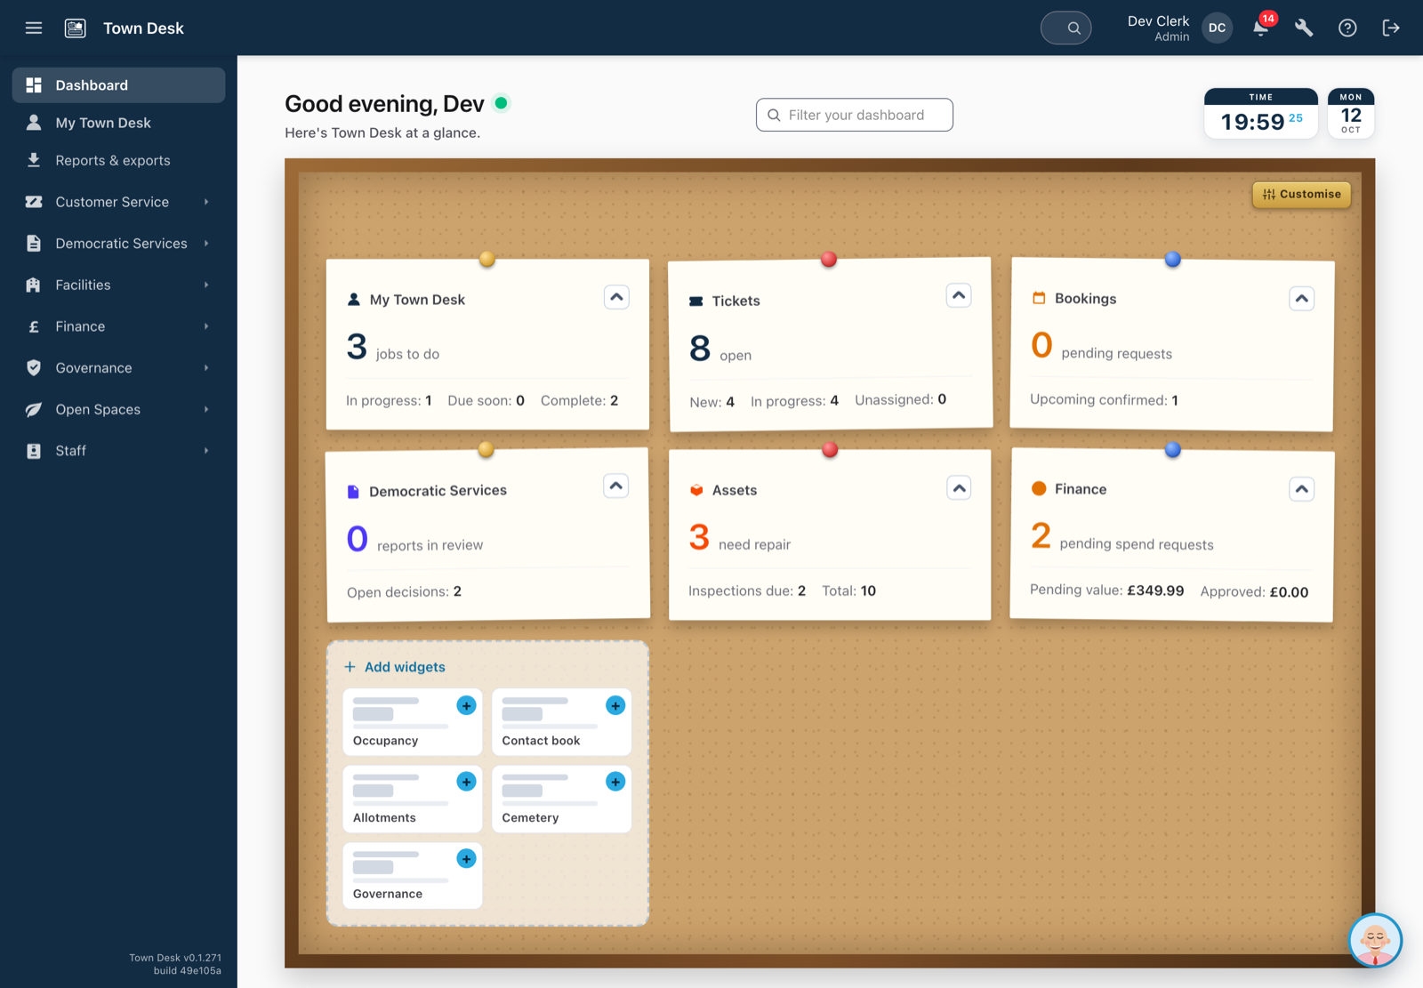Open the search button in header
Image resolution: width=1423 pixels, height=988 pixels.
pyautogui.click(x=1065, y=28)
